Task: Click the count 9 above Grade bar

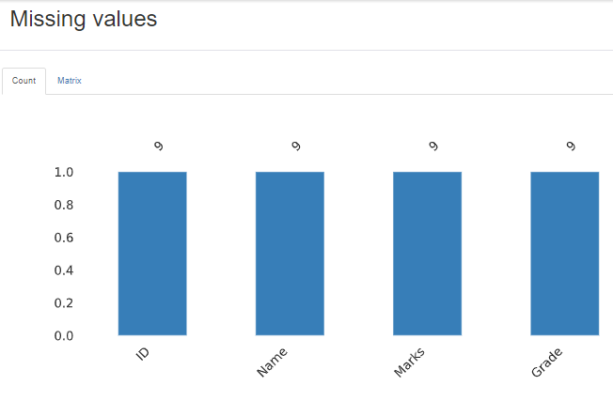Action: 571,146
